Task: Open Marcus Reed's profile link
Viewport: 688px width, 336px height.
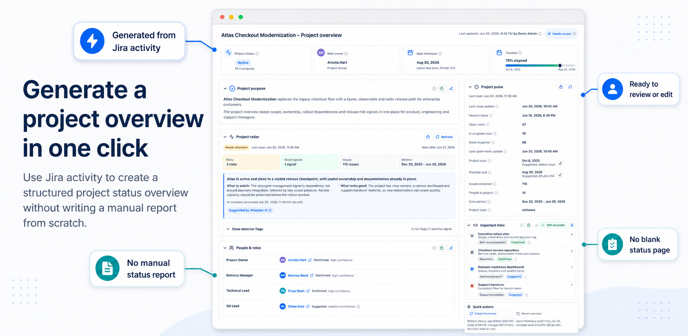Action: coord(298,275)
